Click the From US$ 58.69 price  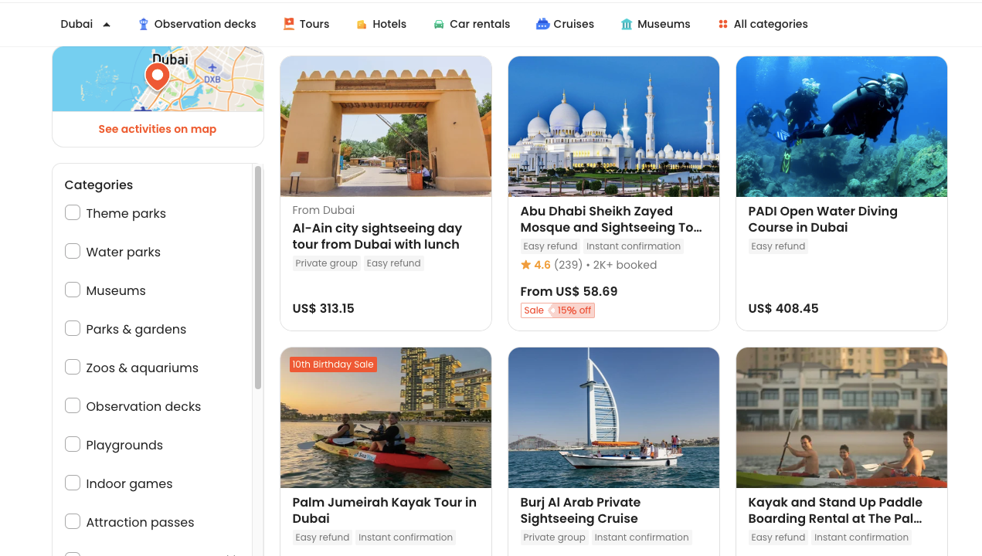click(x=569, y=291)
